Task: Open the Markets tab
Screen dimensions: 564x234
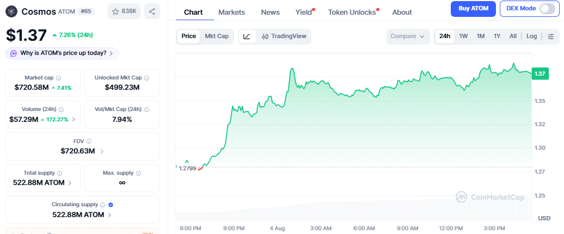Action: pos(232,12)
